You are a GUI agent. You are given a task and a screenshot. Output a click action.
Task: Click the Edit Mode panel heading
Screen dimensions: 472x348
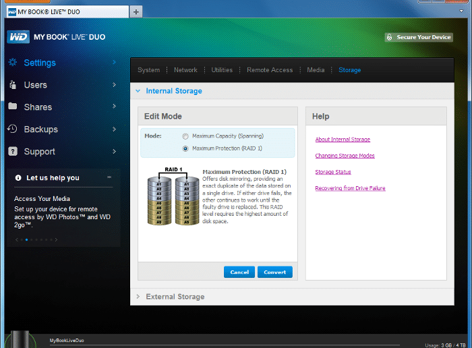[163, 116]
